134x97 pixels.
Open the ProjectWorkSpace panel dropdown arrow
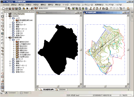(x=29, y=11)
